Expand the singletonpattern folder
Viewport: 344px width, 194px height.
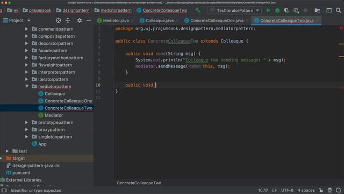click(26, 136)
